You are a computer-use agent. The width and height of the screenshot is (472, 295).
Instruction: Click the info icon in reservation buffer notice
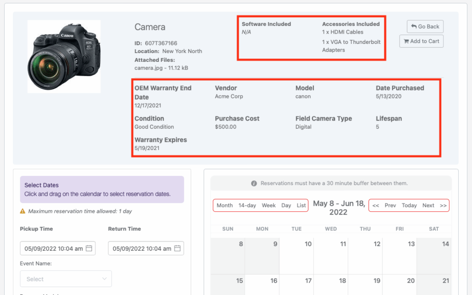(x=254, y=183)
